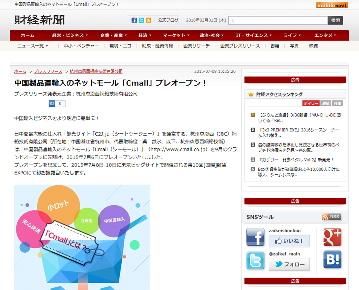Click the 財経アクセスランキング heading
Viewport: 359px width, 290px height.
point(279,94)
